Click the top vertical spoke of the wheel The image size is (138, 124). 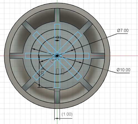tap(57, 15)
